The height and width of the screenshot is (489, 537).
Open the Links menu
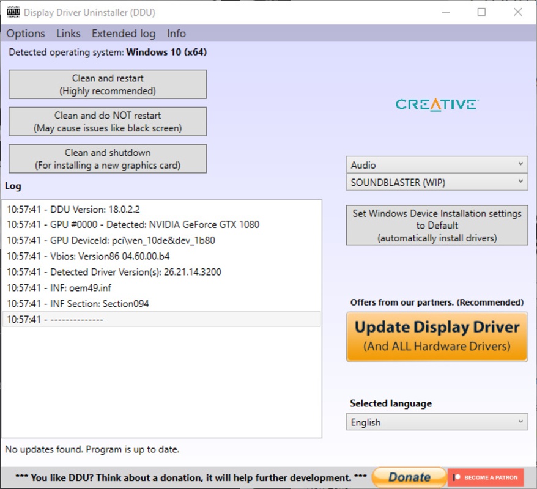[69, 34]
